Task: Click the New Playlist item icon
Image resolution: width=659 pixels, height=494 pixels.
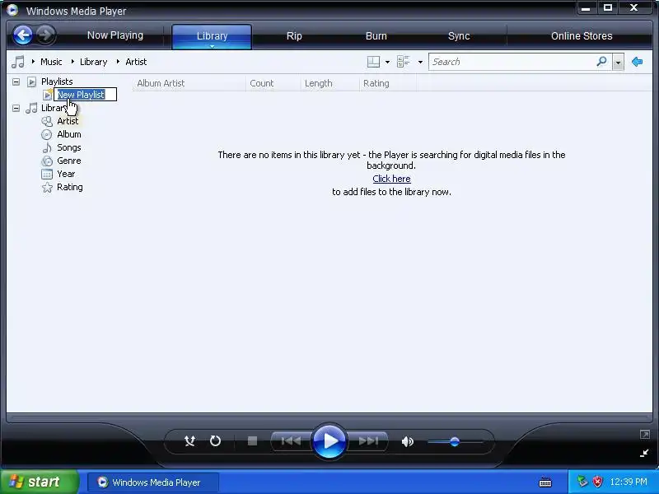Action: [x=48, y=95]
